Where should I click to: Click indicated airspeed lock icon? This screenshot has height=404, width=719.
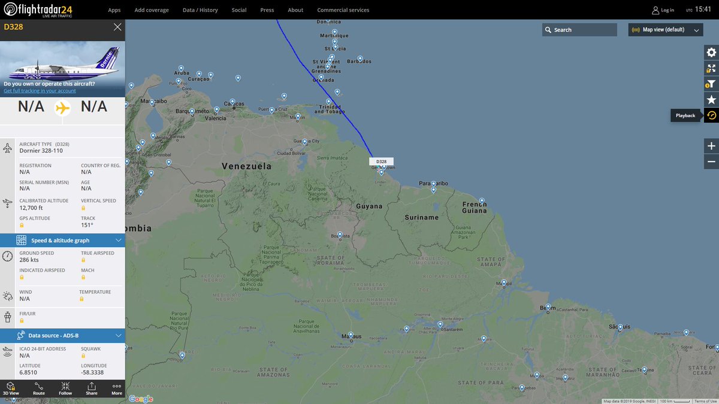pyautogui.click(x=22, y=278)
